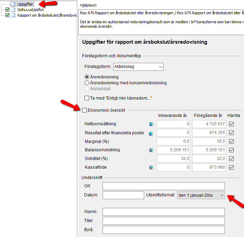Select the Uppgifter tree item
244x237 pixels.
click(x=25, y=4)
